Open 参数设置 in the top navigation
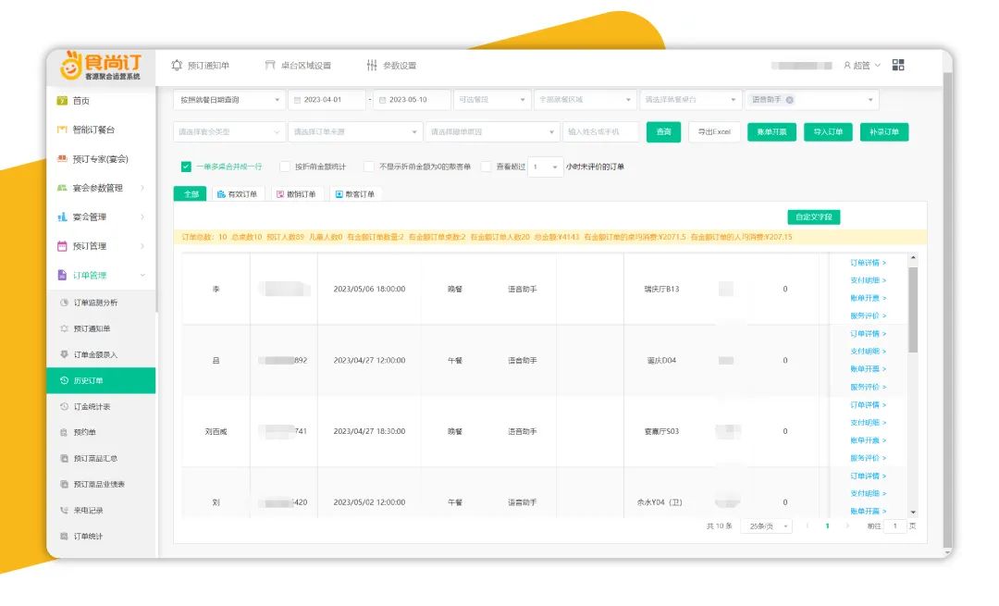Viewport: 999px width, 606px height. click(391, 65)
